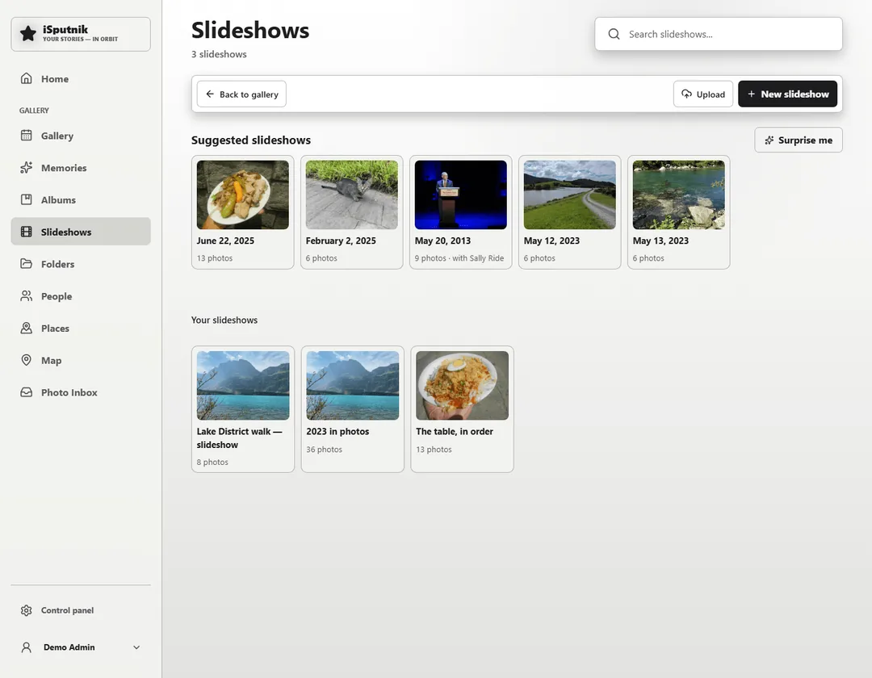Open the Lake District walk slideshow thumbnail
The image size is (872, 678).
243,385
